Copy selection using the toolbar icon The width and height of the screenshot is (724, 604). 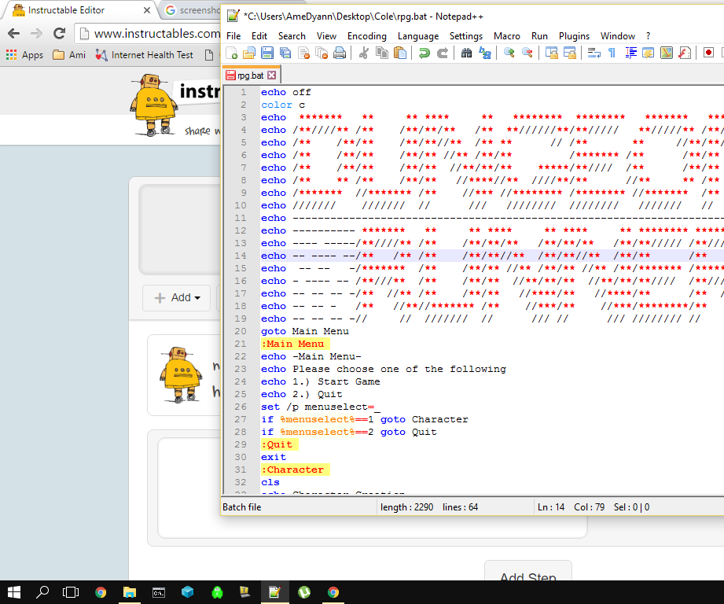[x=382, y=53]
